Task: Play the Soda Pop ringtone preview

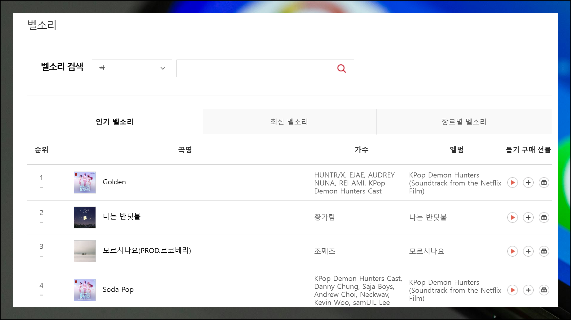Action: tap(512, 290)
